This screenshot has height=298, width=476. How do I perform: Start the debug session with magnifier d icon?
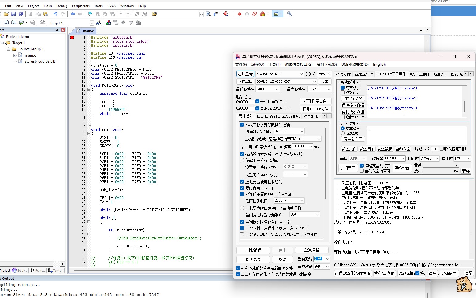[x=226, y=14]
